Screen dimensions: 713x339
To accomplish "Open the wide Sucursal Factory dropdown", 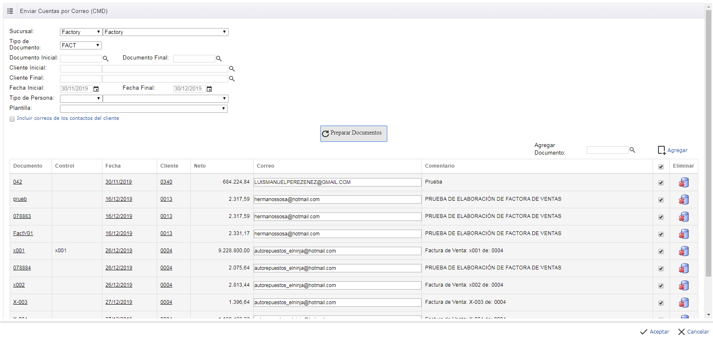I will [165, 32].
